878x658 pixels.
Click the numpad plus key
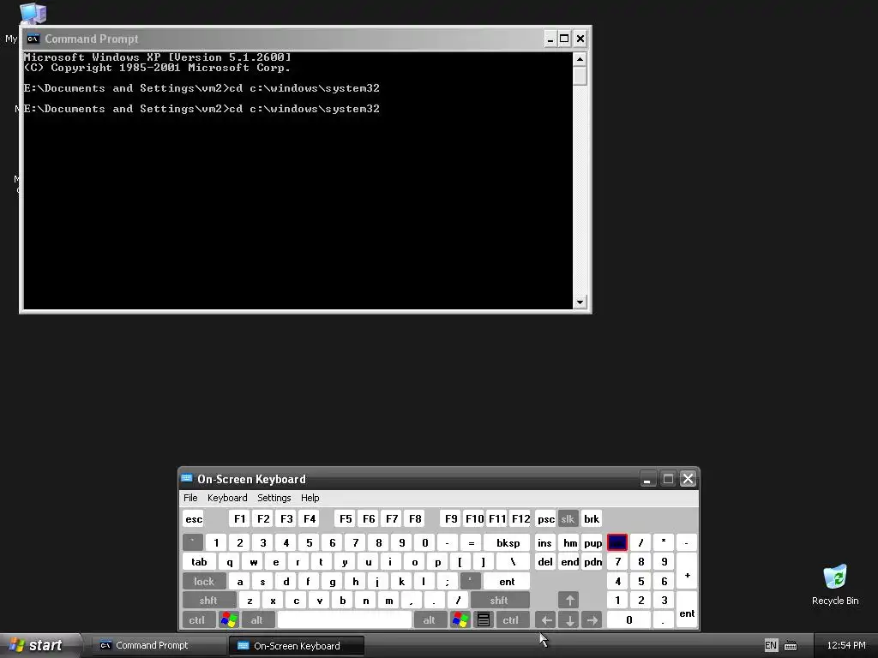[687, 571]
